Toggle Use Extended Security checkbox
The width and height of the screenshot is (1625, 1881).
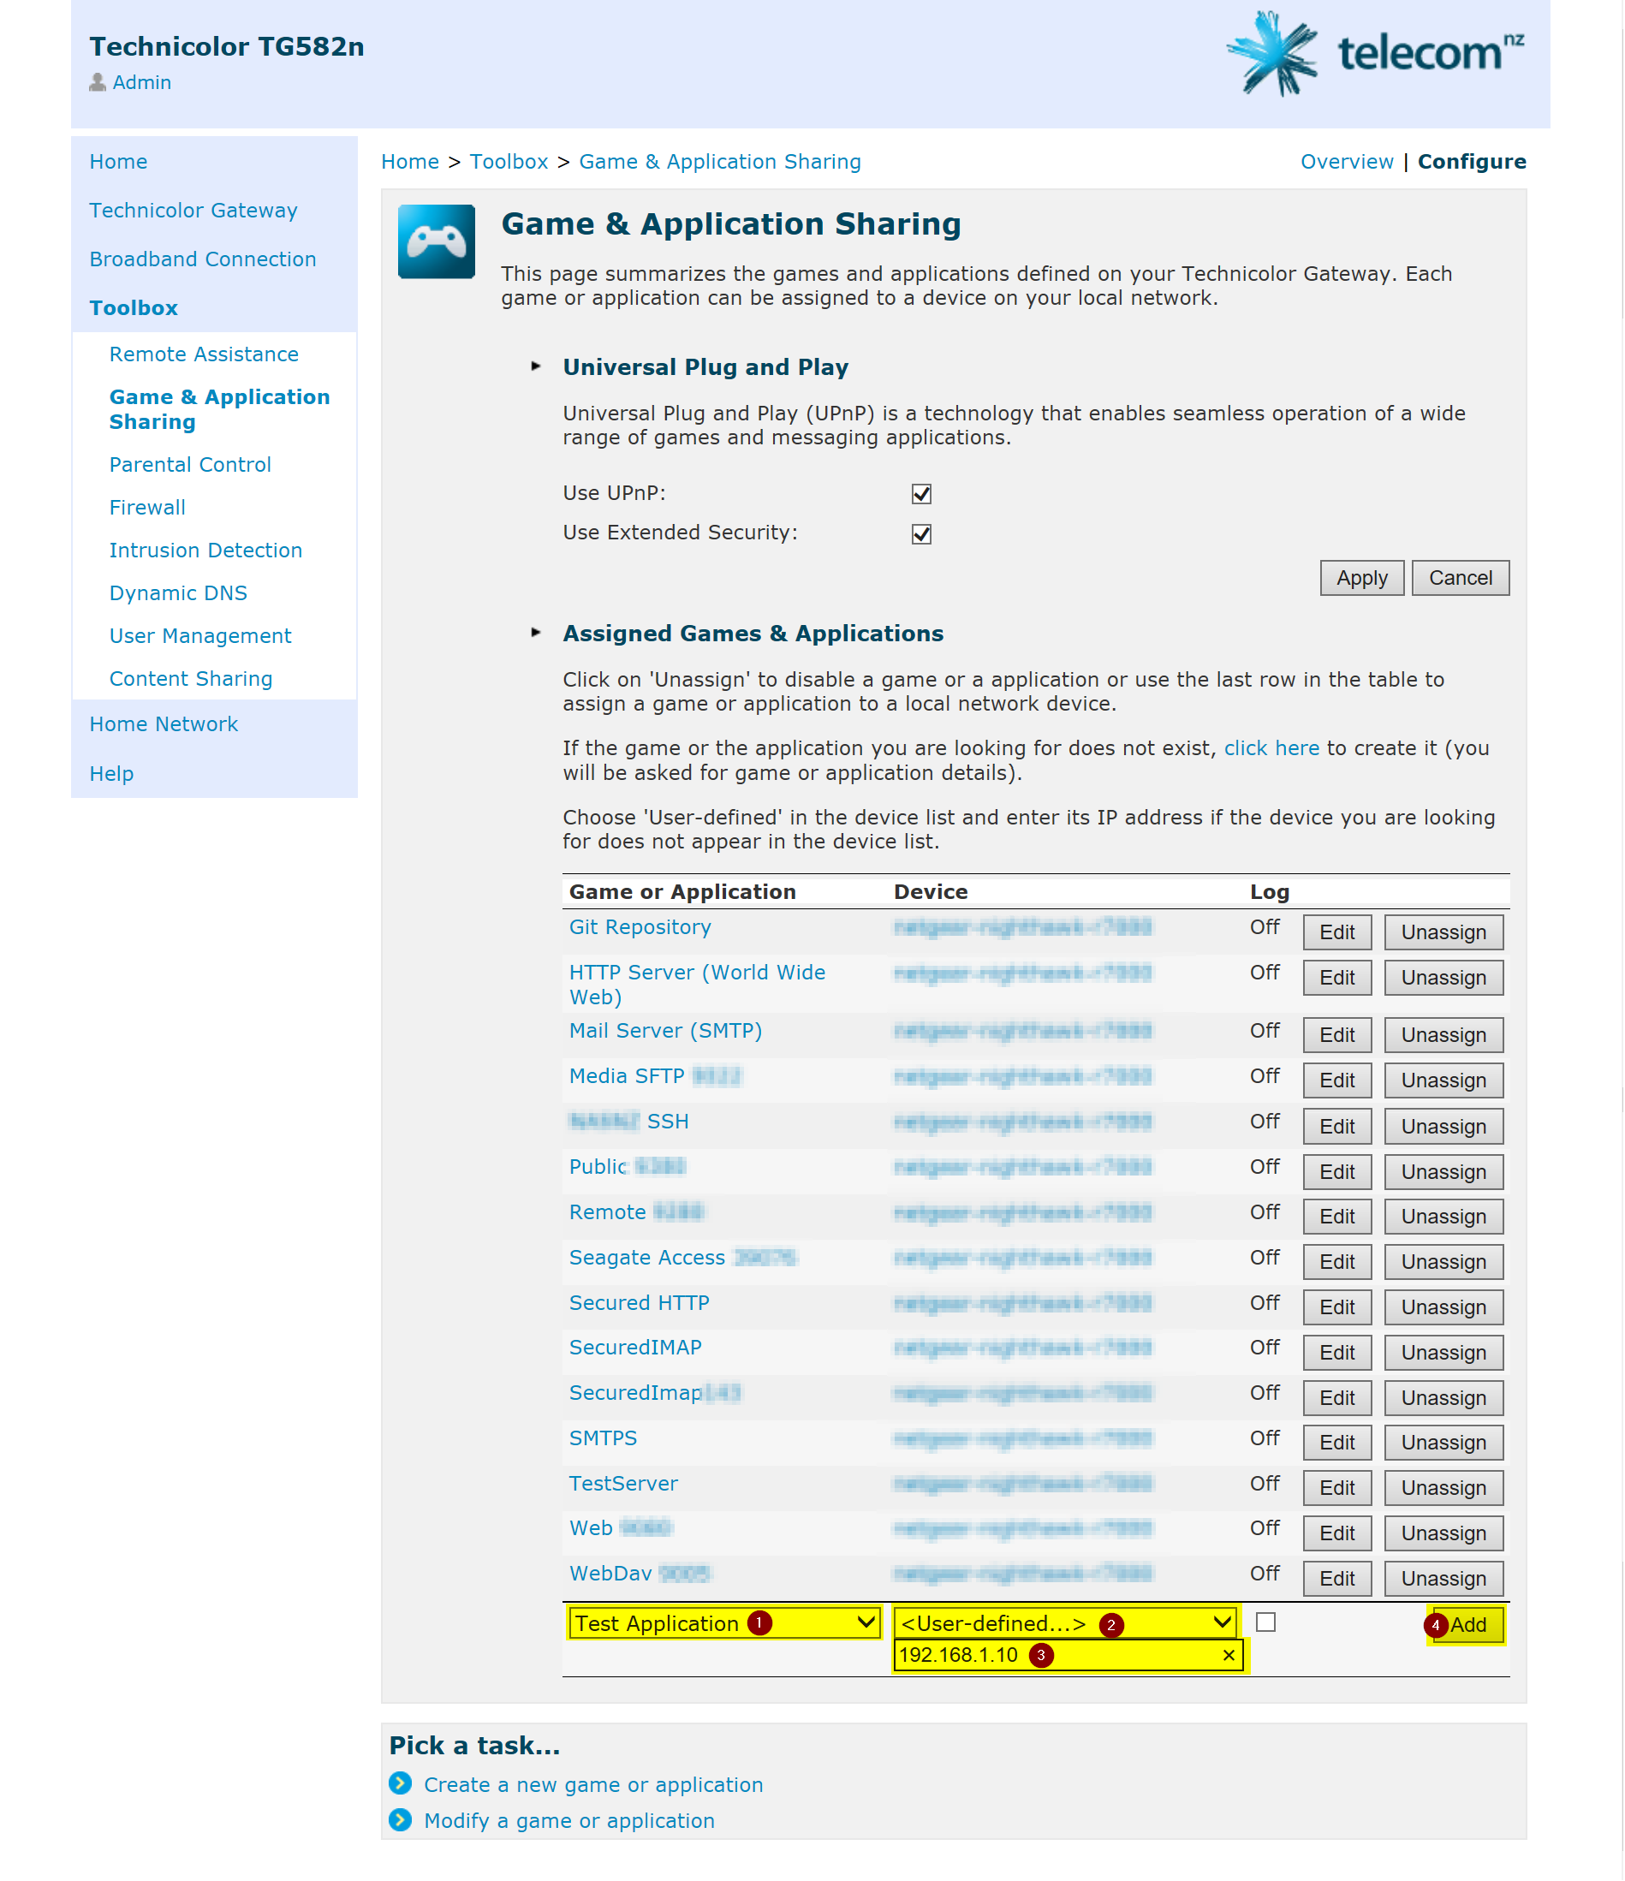(921, 533)
